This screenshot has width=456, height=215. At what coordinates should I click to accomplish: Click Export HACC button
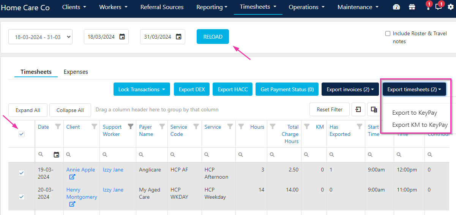(233, 89)
